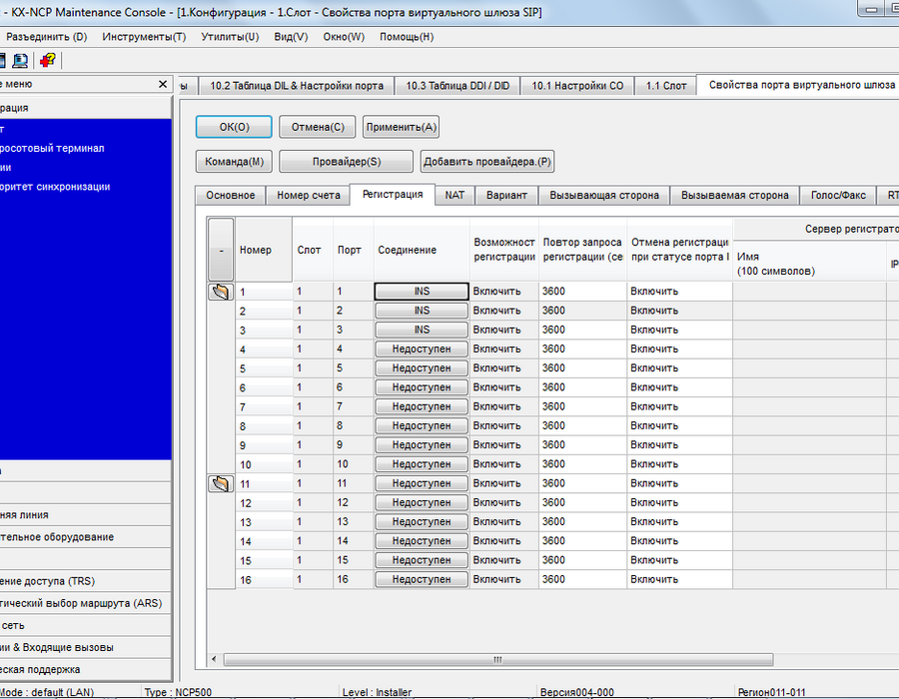Screen dimensions: 899x699
Task: Open the help icon with question mark
Action: tap(48, 60)
